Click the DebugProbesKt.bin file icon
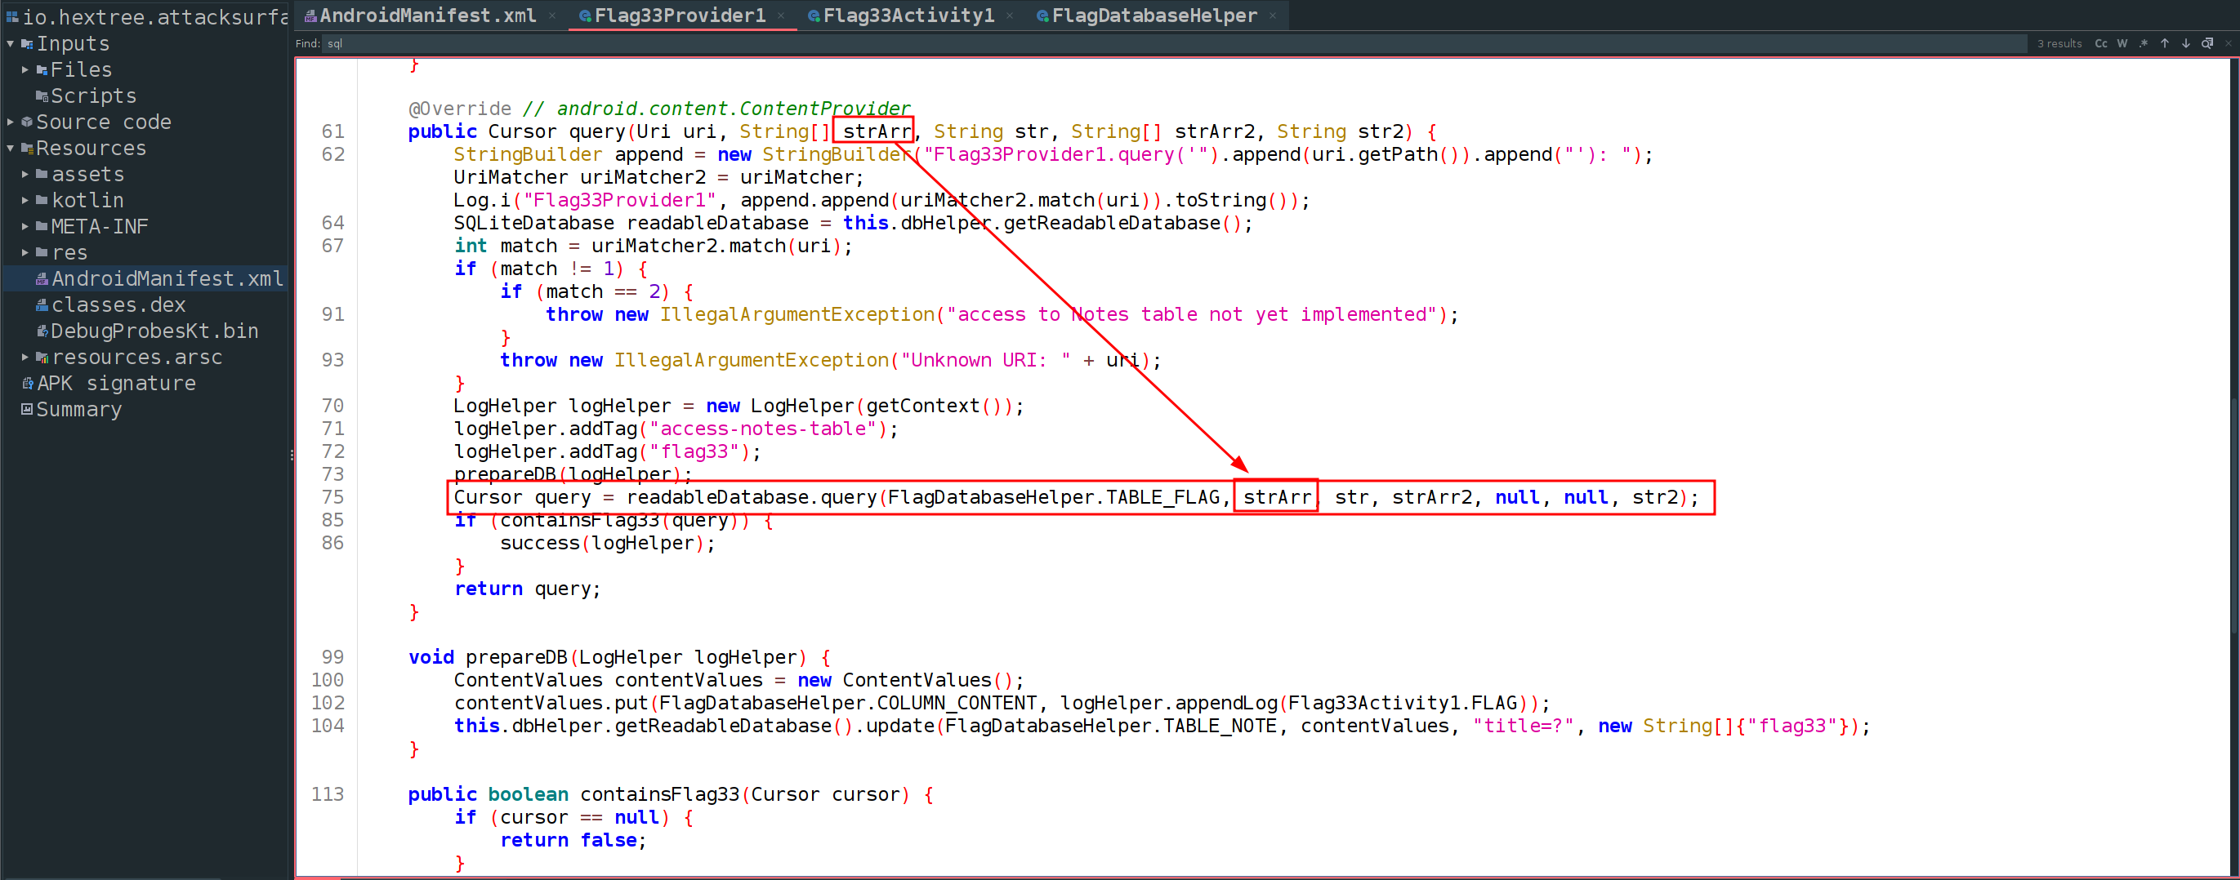Image resolution: width=2240 pixels, height=880 pixels. [x=42, y=331]
